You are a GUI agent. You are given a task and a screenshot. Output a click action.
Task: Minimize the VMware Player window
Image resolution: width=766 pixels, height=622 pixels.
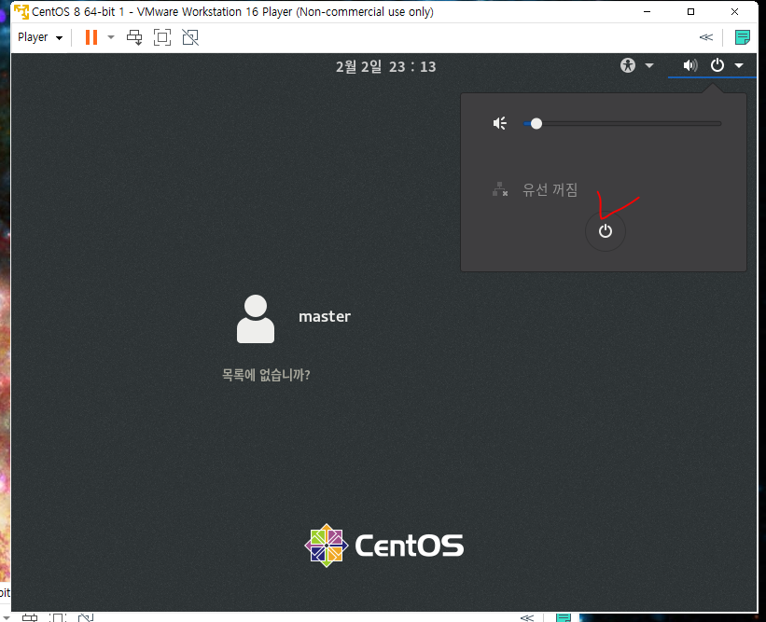[648, 12]
